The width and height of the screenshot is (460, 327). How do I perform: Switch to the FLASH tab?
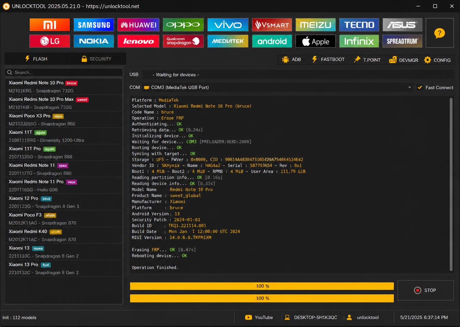point(36,59)
